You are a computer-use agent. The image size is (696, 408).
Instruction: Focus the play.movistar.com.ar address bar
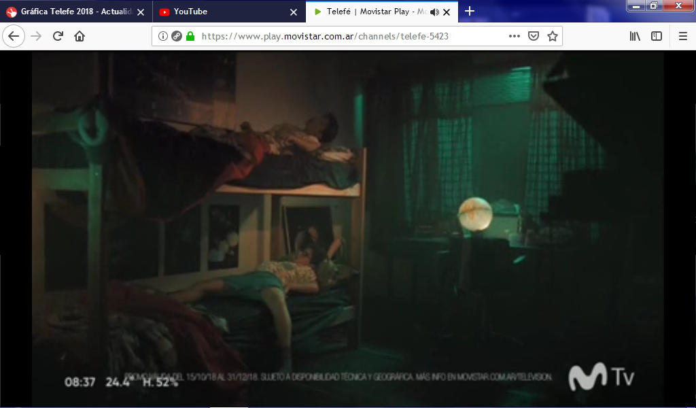point(340,36)
